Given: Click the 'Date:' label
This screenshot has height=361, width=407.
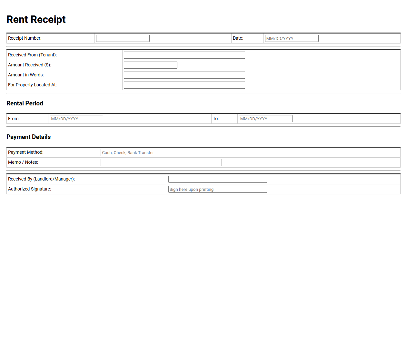Looking at the screenshot, I should 238,38.
